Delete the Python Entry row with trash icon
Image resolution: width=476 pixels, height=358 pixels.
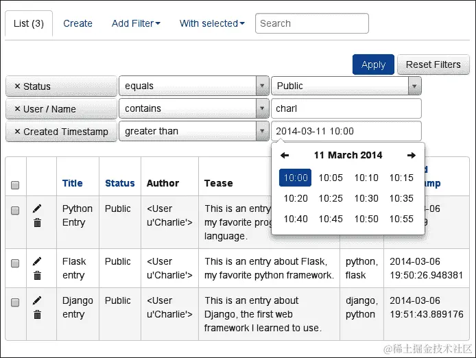pos(37,223)
